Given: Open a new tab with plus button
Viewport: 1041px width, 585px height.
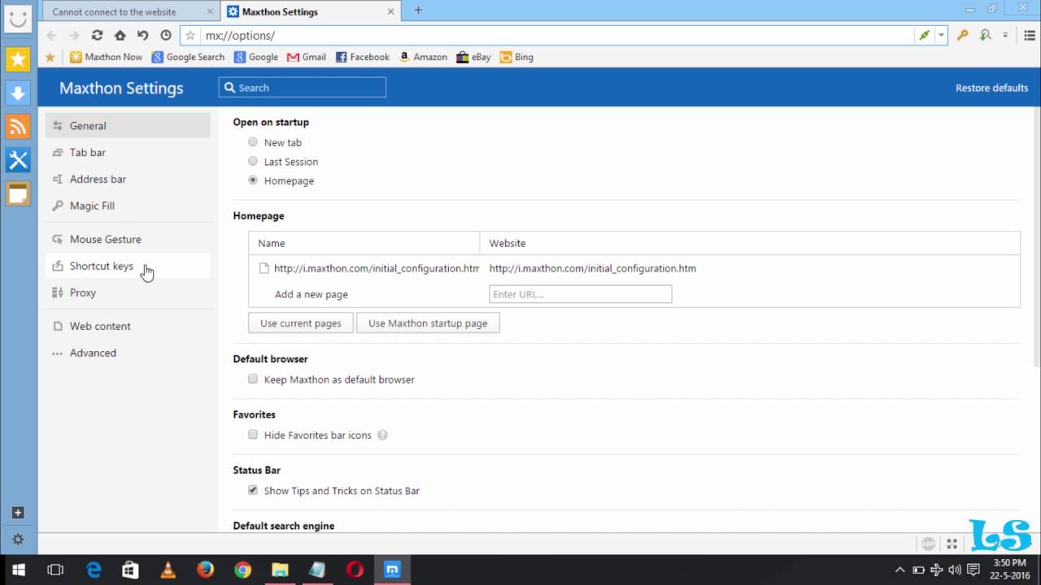Looking at the screenshot, I should pyautogui.click(x=418, y=11).
